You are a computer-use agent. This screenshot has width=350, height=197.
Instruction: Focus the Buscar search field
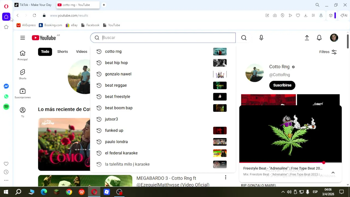pos(163,38)
